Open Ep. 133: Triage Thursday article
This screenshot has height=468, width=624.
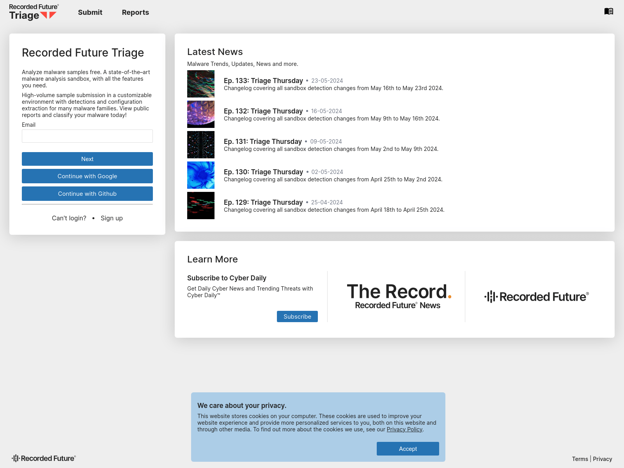click(x=263, y=81)
